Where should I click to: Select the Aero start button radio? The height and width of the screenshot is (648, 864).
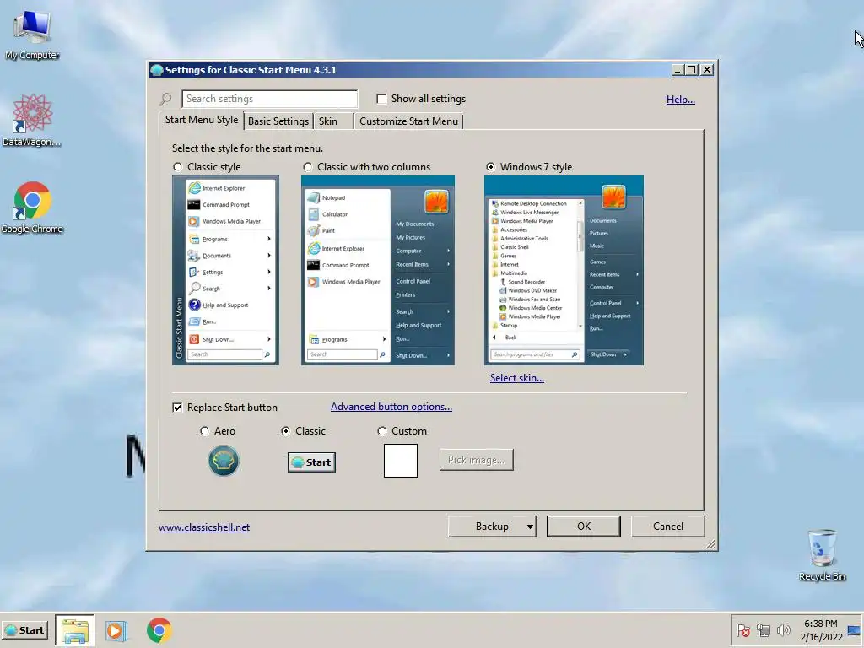pyautogui.click(x=204, y=431)
